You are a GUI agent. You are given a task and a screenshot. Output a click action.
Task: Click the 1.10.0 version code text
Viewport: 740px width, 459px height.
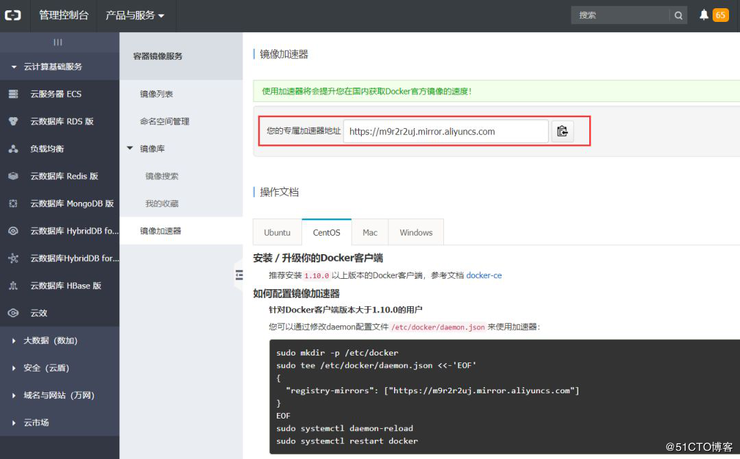(317, 275)
